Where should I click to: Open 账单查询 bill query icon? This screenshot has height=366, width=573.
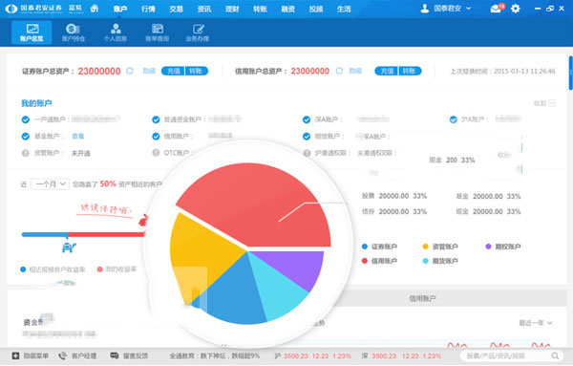[x=158, y=32]
